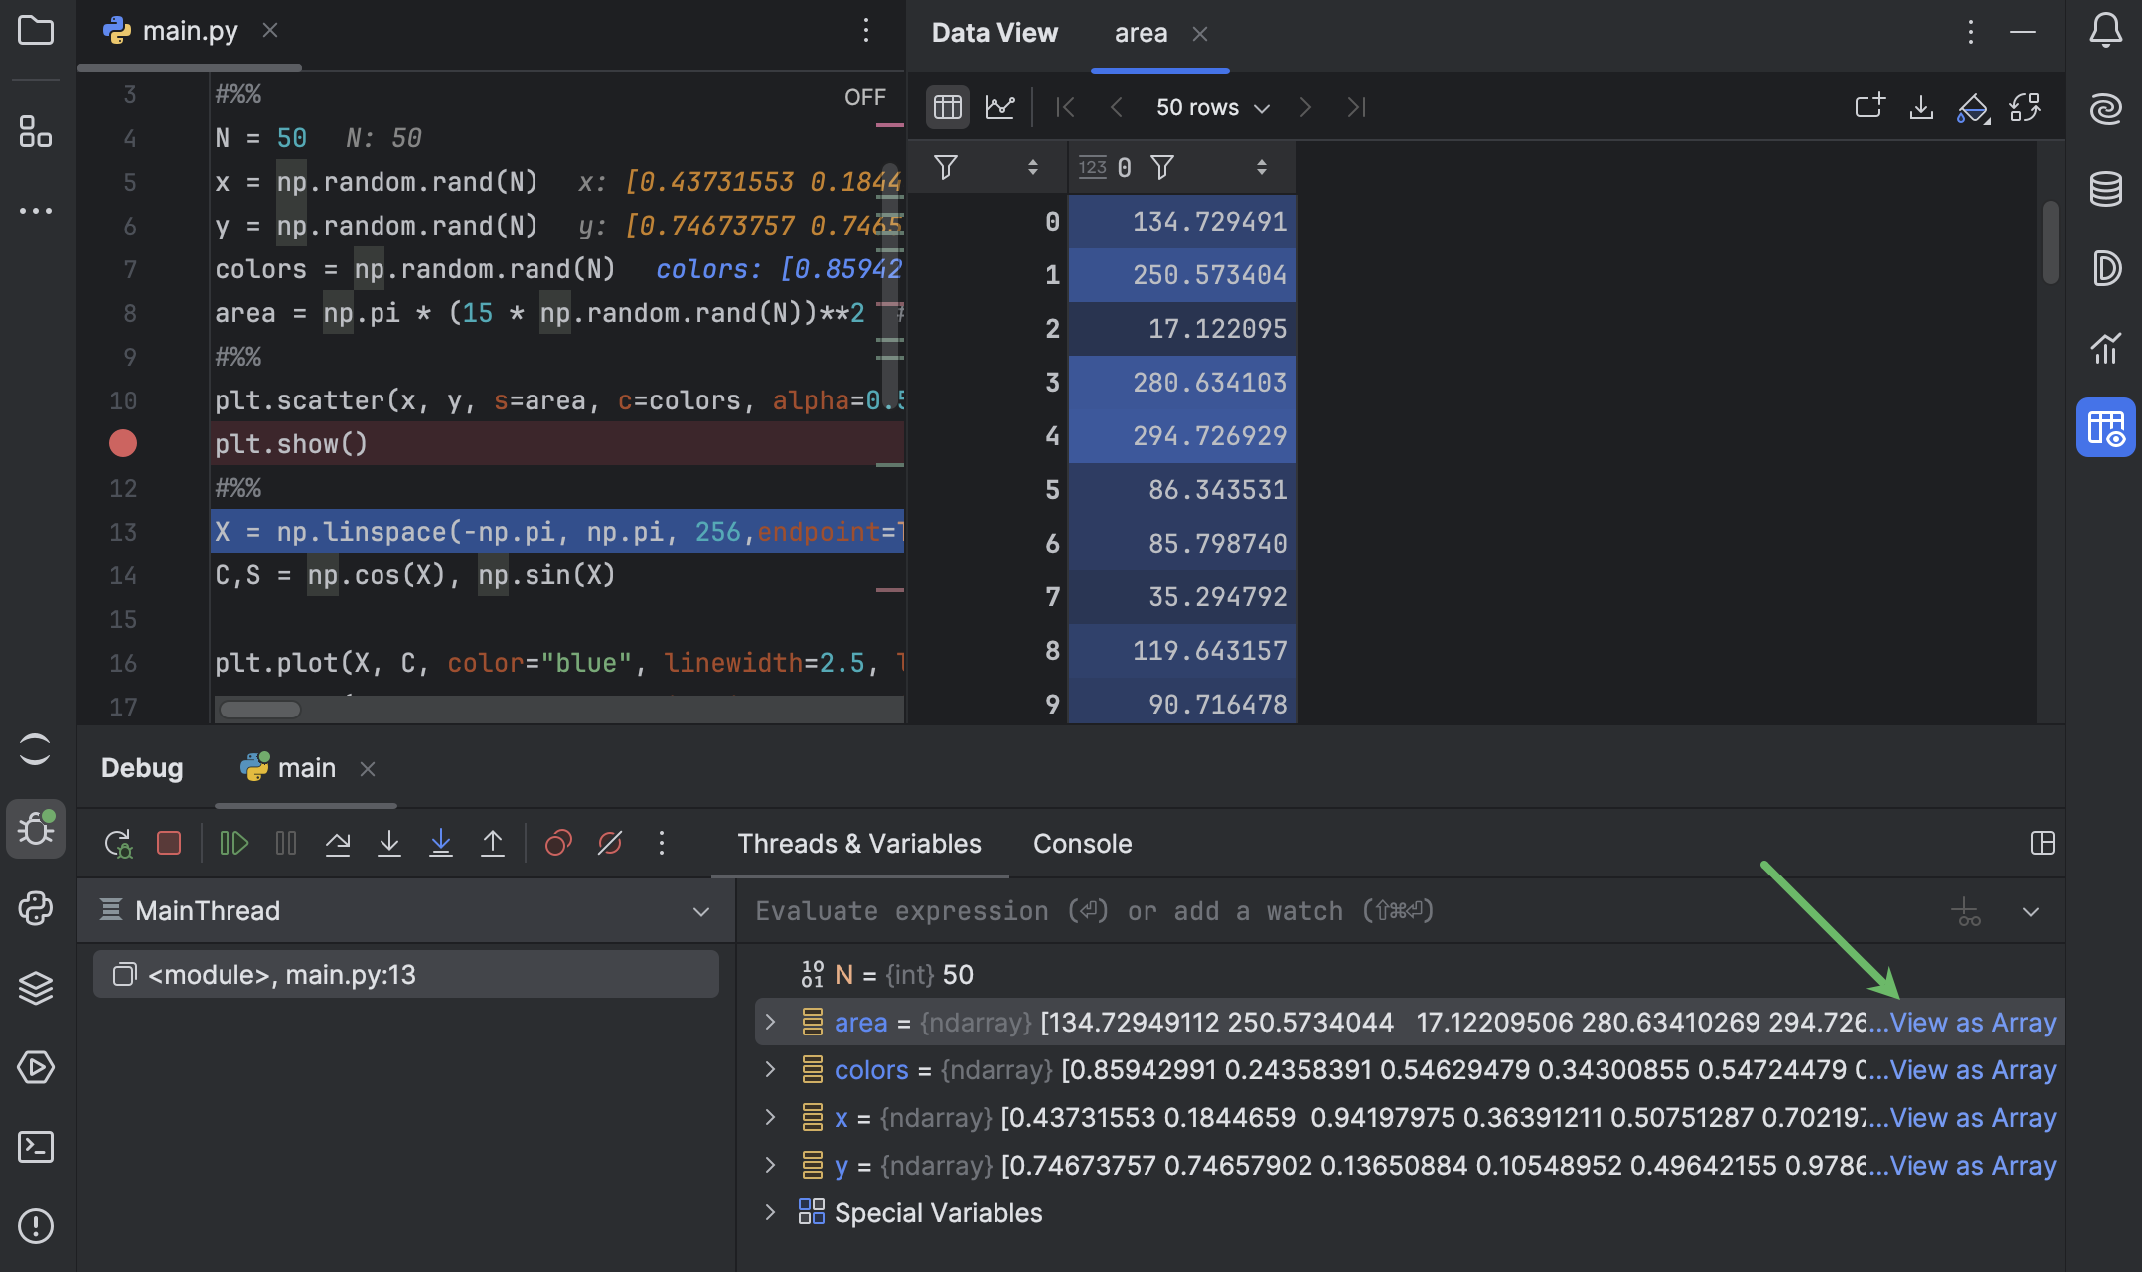Switch Data View to chart mode
The image size is (2142, 1272).
(x=1000, y=107)
